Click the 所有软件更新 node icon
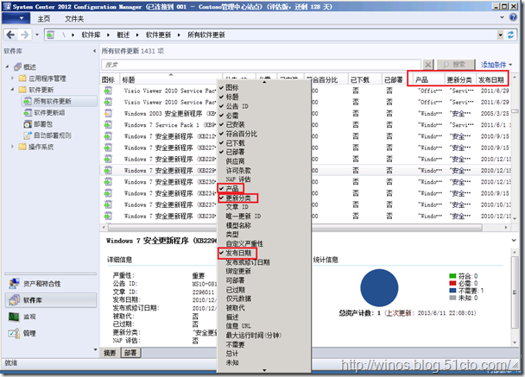 coord(28,101)
